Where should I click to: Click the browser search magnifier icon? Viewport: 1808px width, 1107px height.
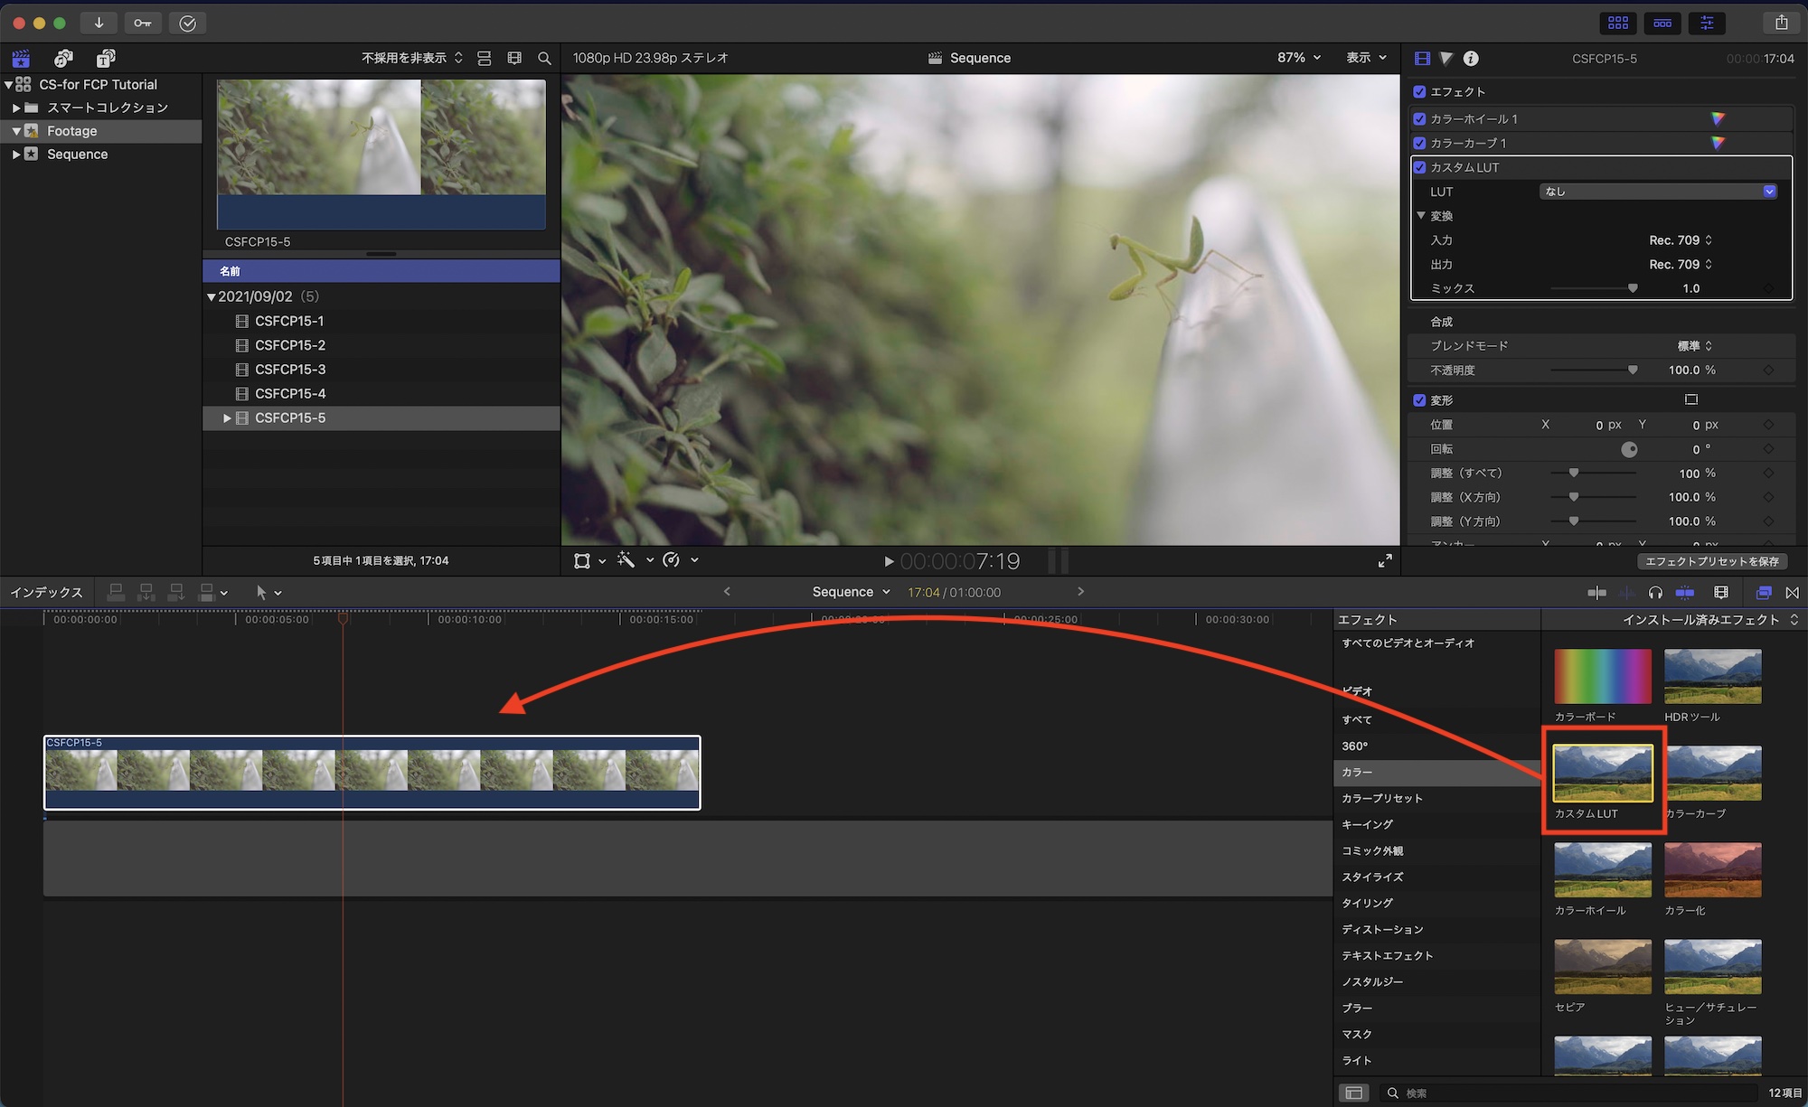tap(544, 58)
